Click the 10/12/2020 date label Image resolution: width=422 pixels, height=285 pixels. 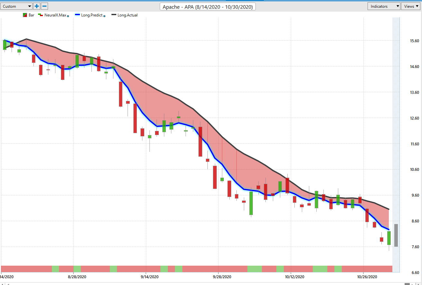click(294, 277)
